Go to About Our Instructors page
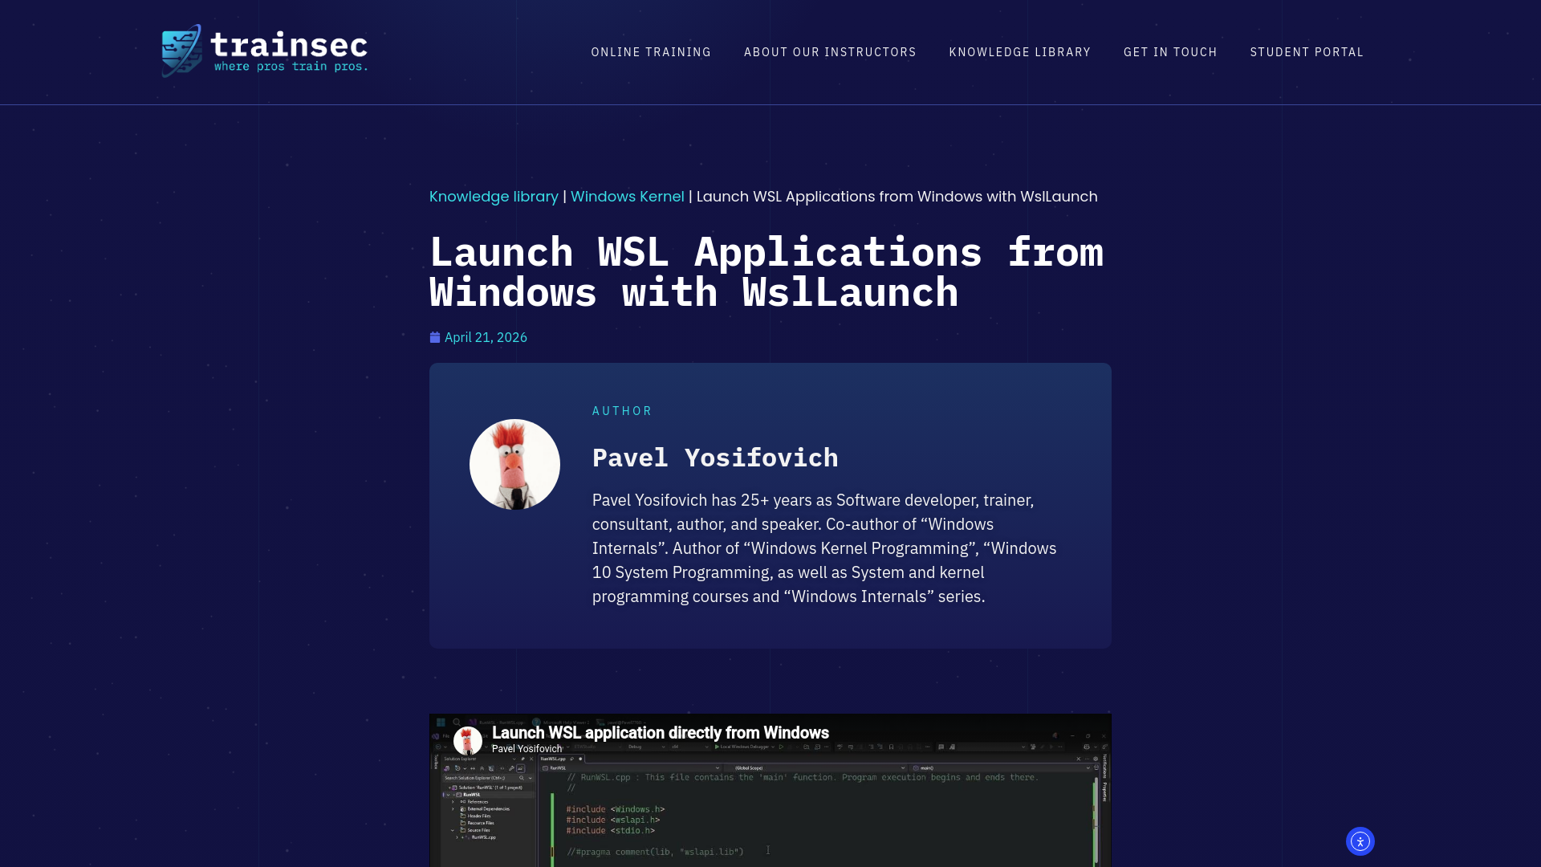 (830, 52)
